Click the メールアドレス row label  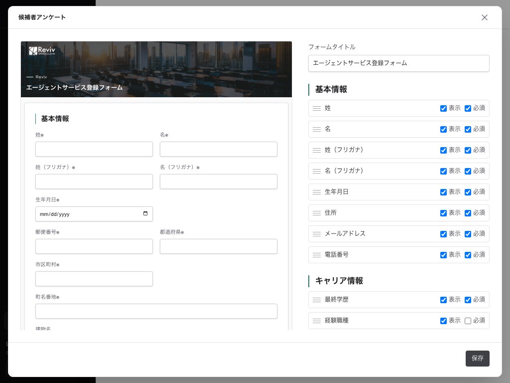345,233
